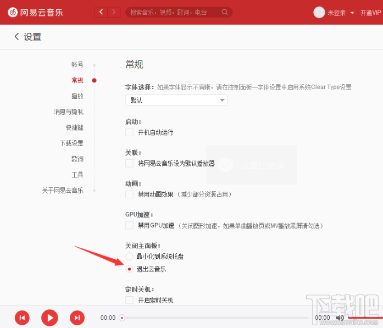The height and width of the screenshot is (328, 383).
Task: Go to 消息与隐私 settings
Action: (69, 112)
